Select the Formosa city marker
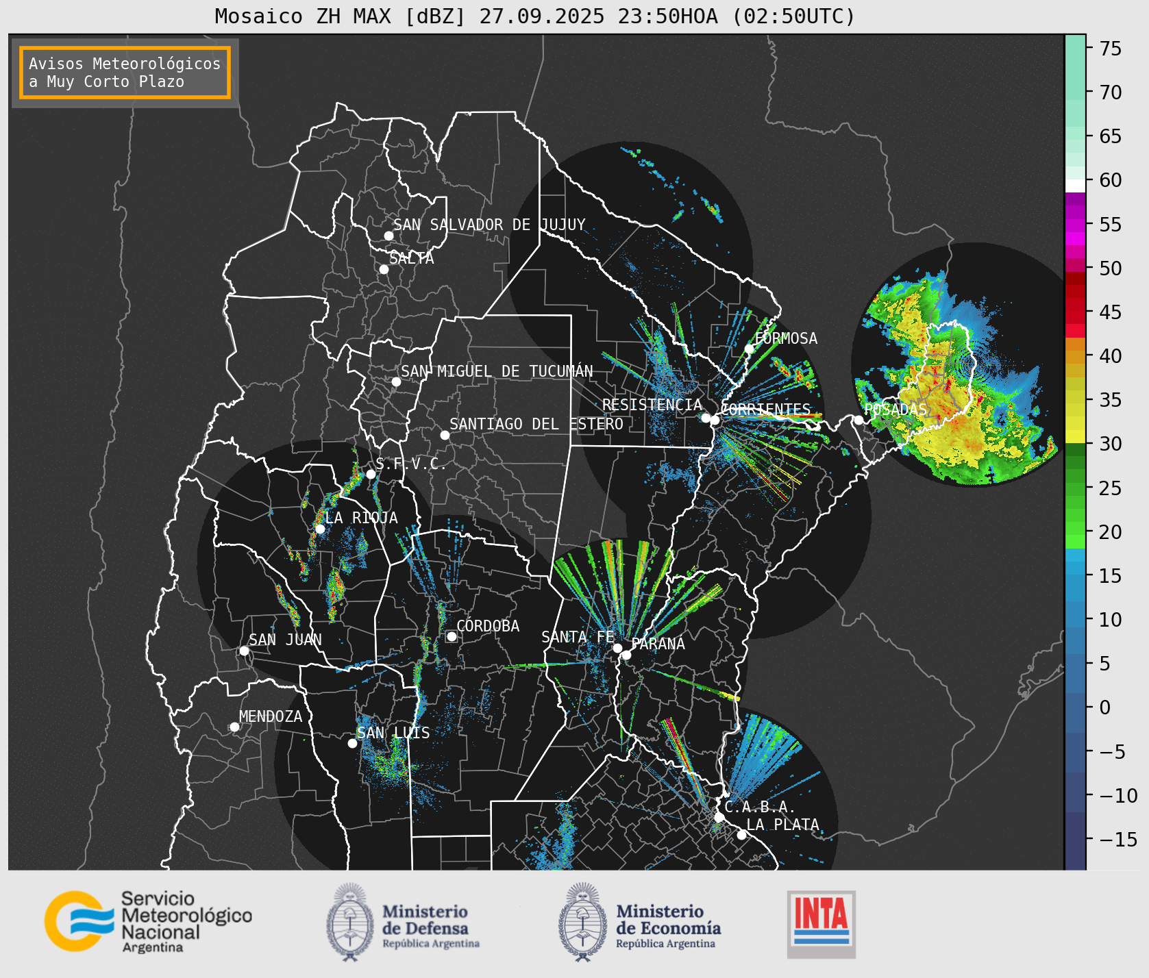 coord(750,349)
